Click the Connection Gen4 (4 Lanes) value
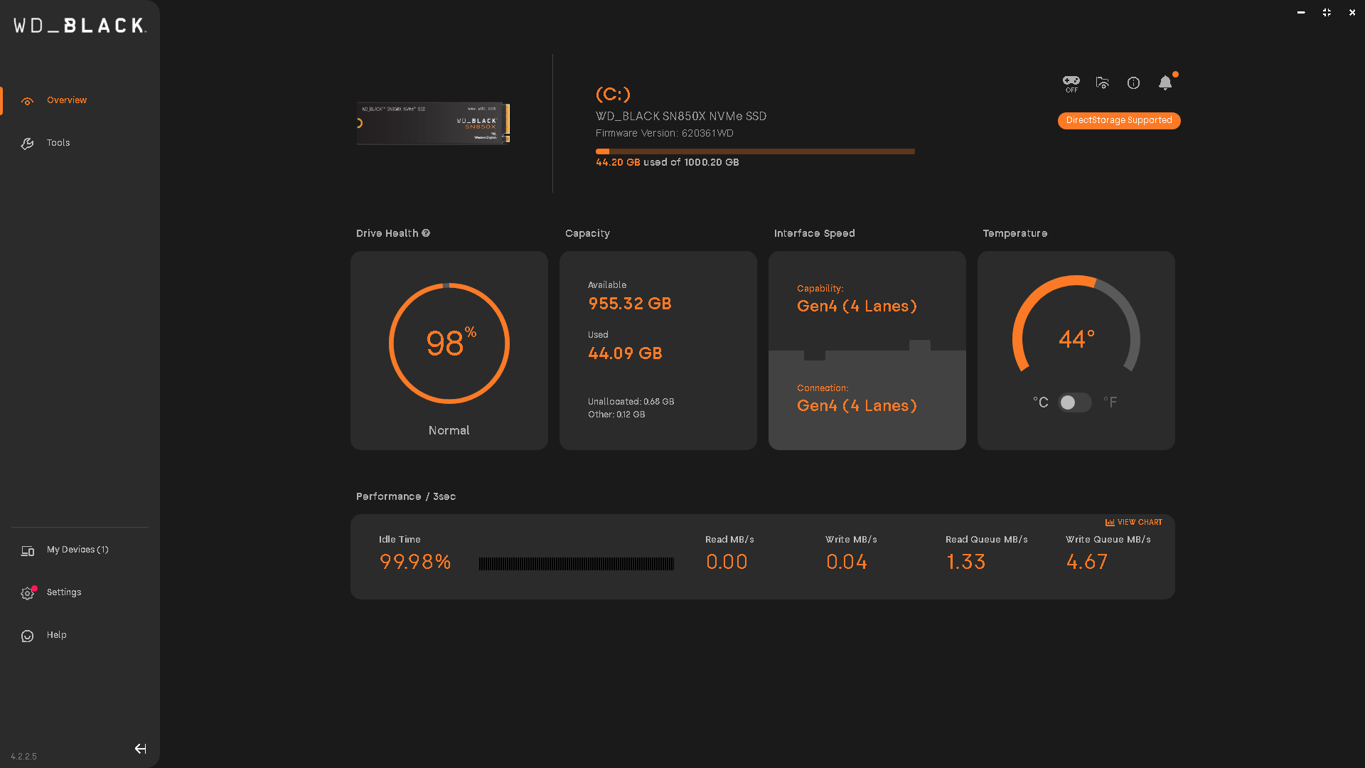Viewport: 1365px width, 768px height. [x=857, y=406]
